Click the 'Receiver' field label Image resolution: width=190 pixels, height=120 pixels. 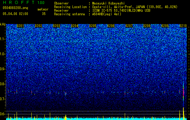tap(61, 10)
